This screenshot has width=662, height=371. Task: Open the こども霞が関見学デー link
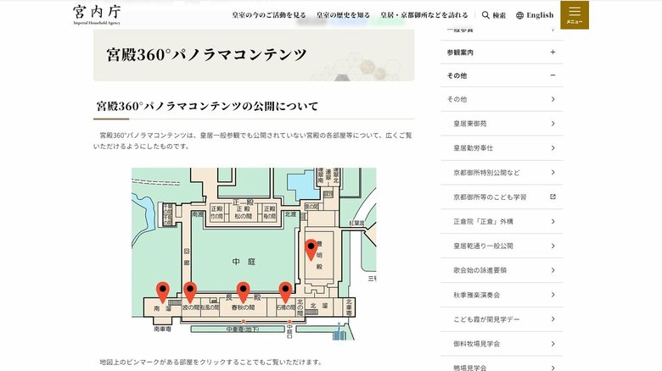click(486, 319)
